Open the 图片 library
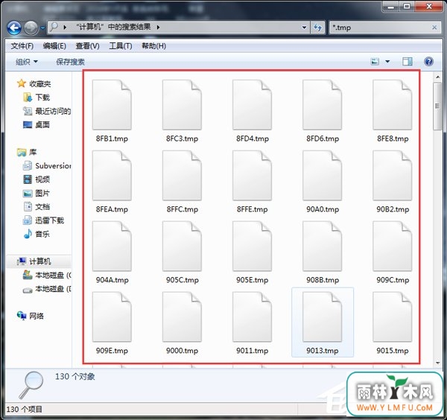 (x=37, y=193)
